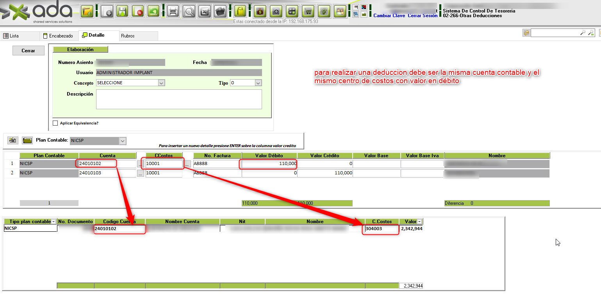Open the Plan Contable dropdown
601x307 pixels.
pos(123,141)
